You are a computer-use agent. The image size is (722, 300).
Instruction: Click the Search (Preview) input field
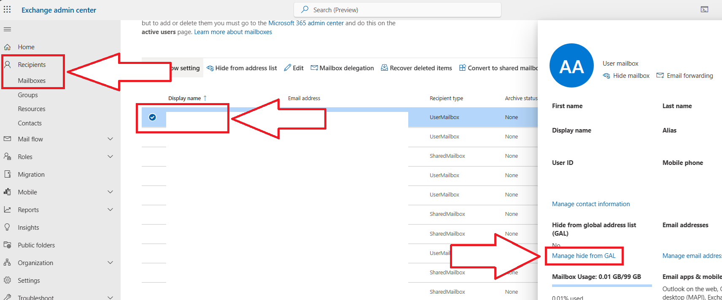pyautogui.click(x=397, y=10)
